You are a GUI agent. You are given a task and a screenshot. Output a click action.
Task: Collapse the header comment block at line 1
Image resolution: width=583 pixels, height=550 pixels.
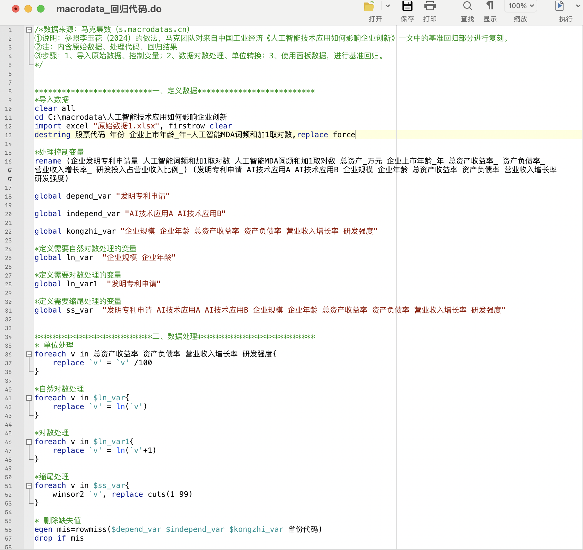coord(29,30)
